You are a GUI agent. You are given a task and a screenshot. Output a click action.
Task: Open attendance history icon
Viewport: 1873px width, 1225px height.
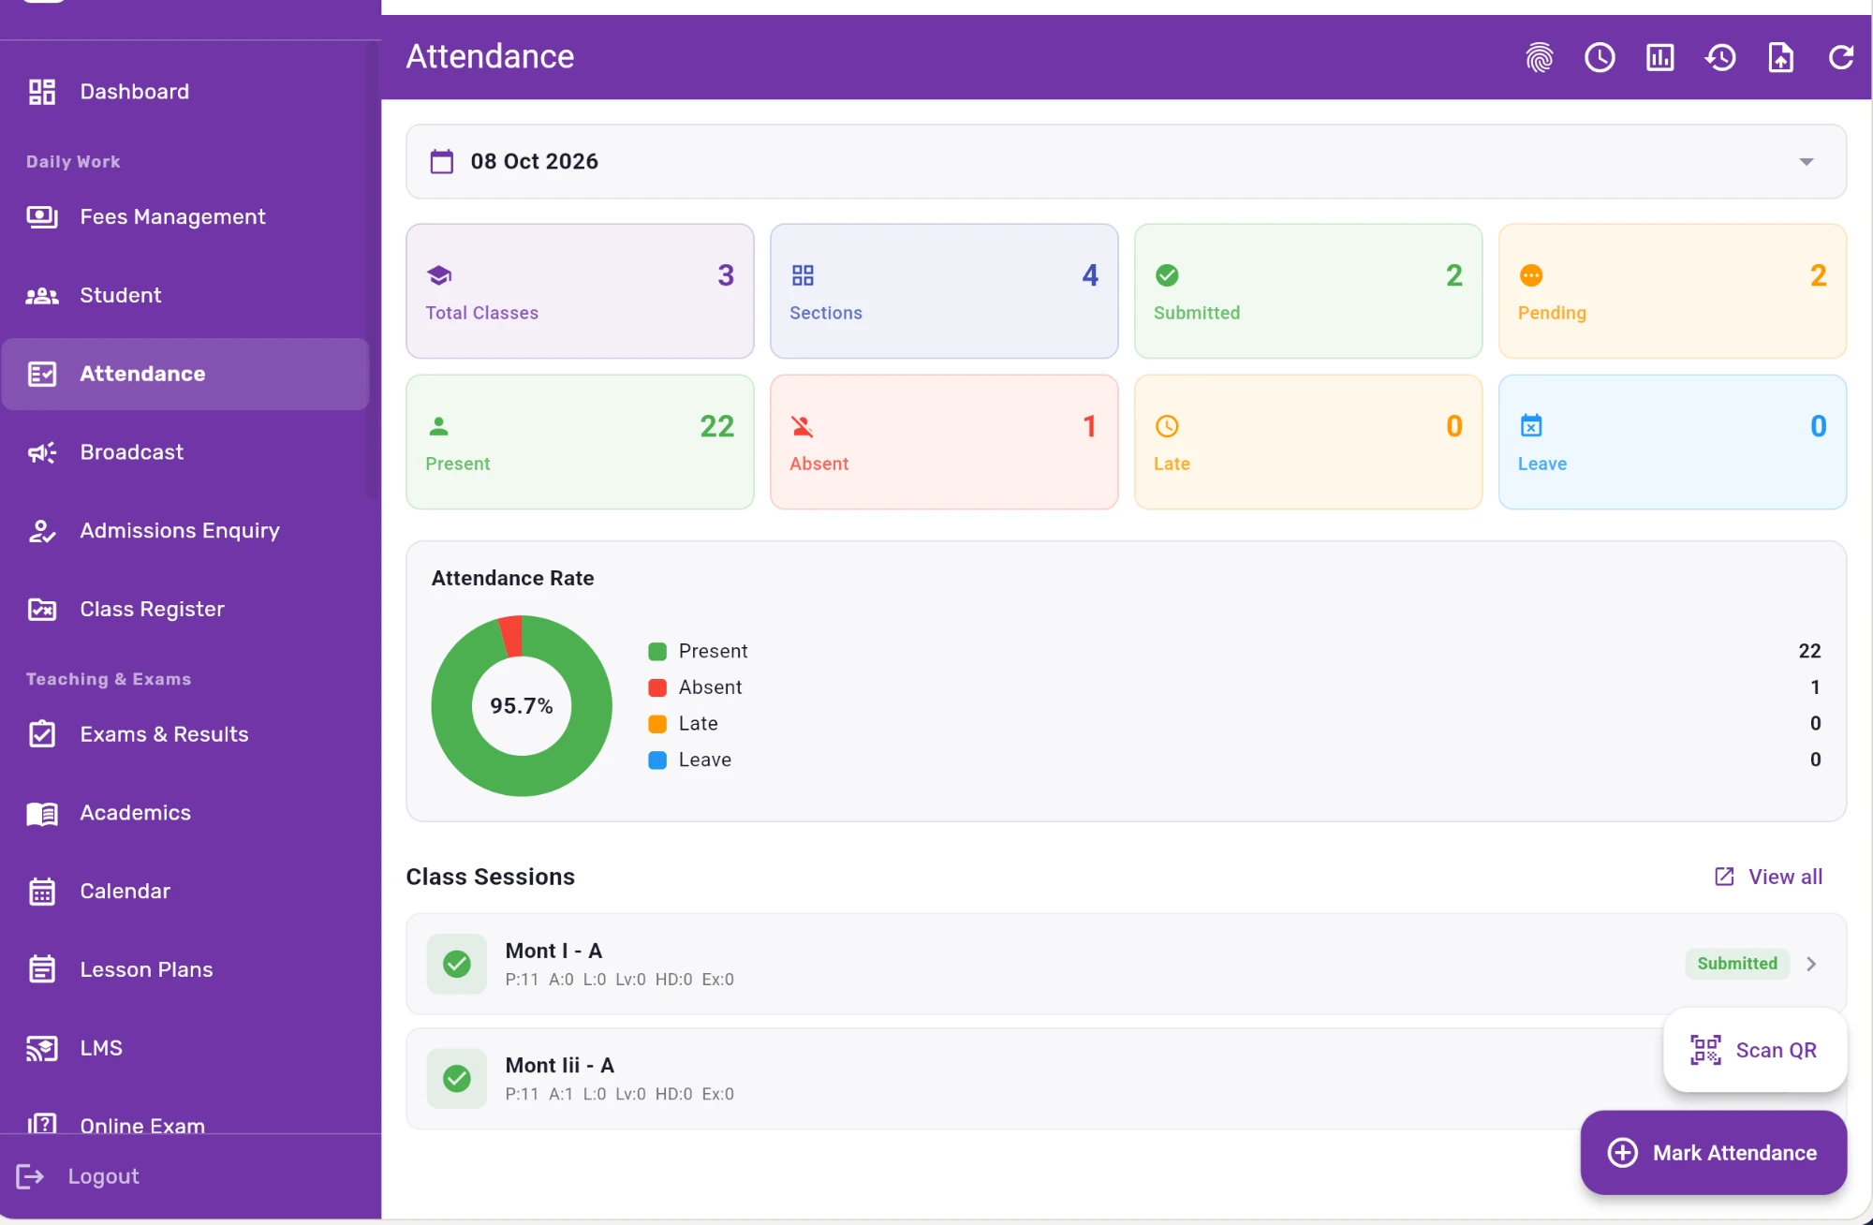point(1720,57)
